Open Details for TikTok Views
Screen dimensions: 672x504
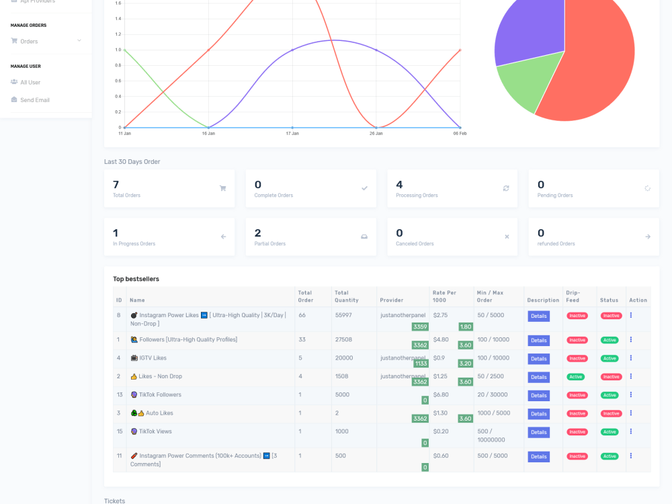539,432
